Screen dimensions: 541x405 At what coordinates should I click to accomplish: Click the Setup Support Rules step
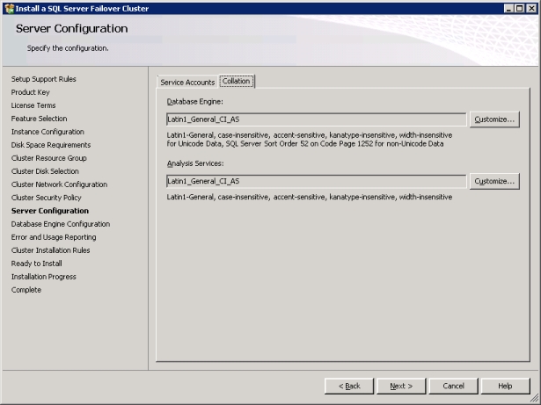pyautogui.click(x=43, y=79)
